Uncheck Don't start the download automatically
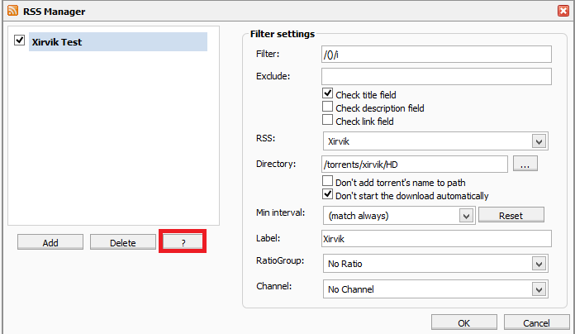Image resolution: width=575 pixels, height=334 pixels. click(327, 194)
